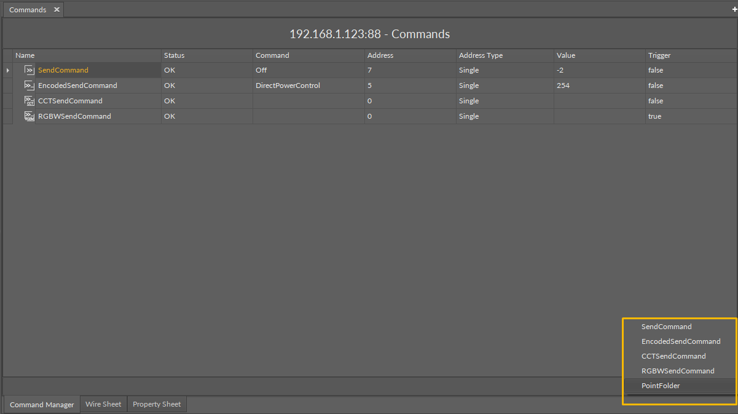Click the RGBWSendCommand row icon
738x414 pixels.
(29, 116)
